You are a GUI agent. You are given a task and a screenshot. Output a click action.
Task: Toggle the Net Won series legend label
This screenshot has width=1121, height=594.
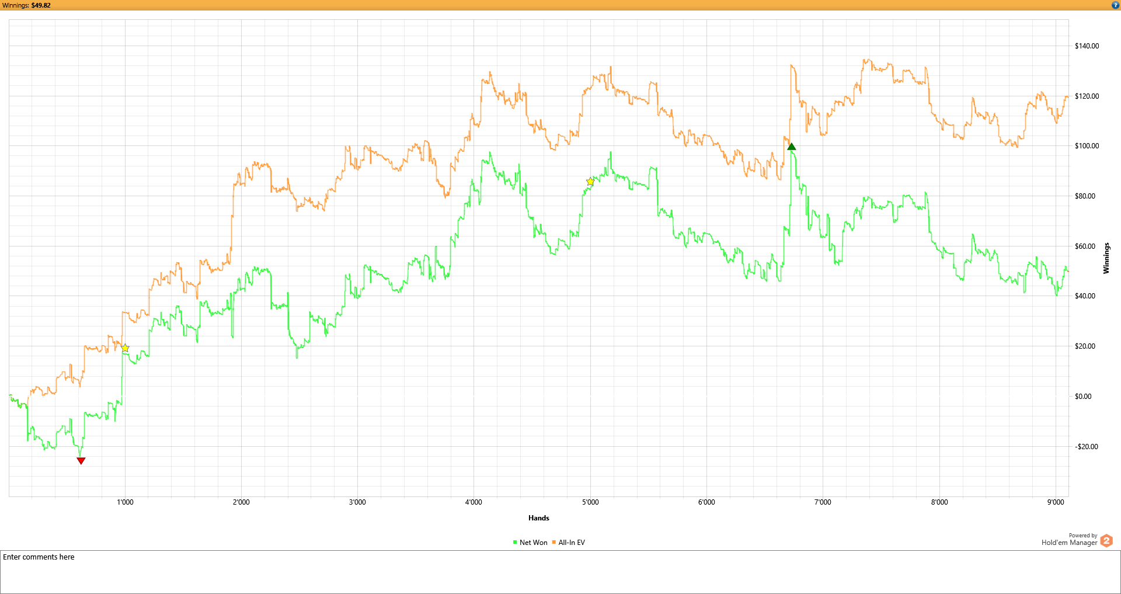point(533,543)
